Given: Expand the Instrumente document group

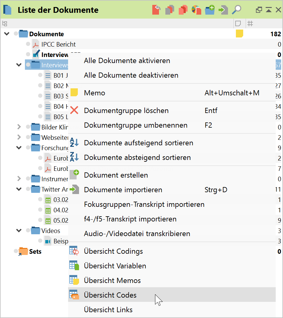Looking at the screenshot, I should pyautogui.click(x=19, y=179).
